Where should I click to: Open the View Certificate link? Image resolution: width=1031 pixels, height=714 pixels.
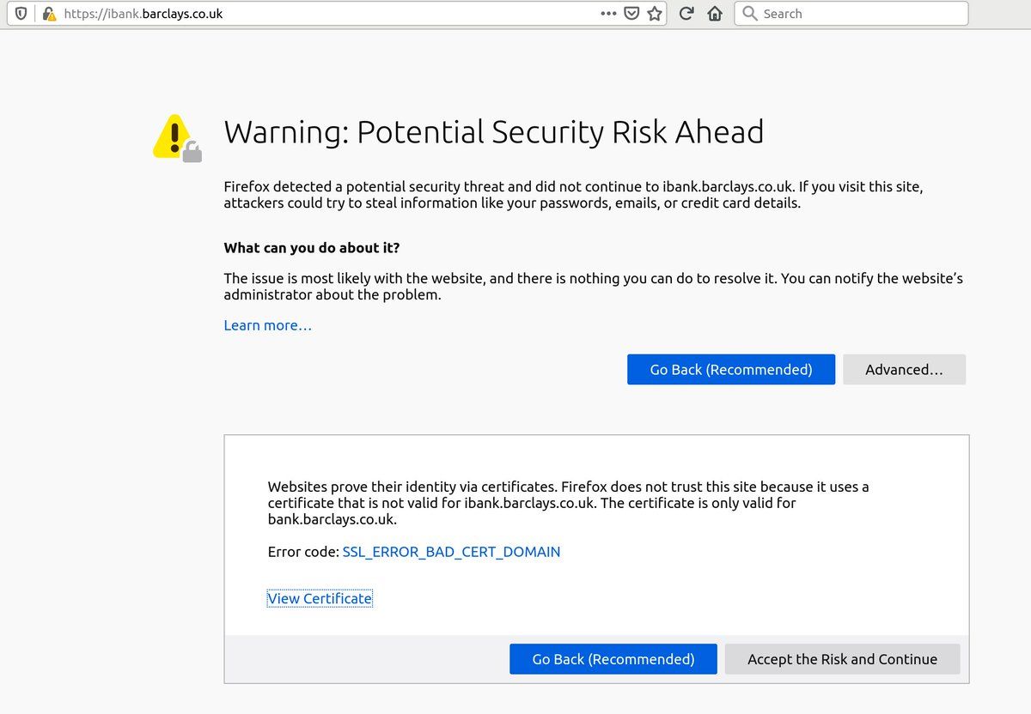[x=320, y=598]
